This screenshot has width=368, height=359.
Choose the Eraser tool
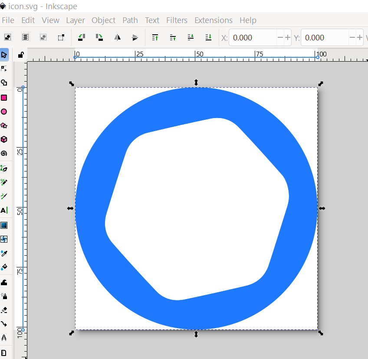pos(4,310)
